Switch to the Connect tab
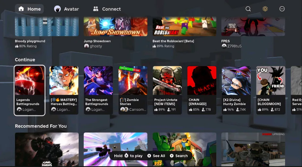This screenshot has width=302, height=167. [107, 9]
